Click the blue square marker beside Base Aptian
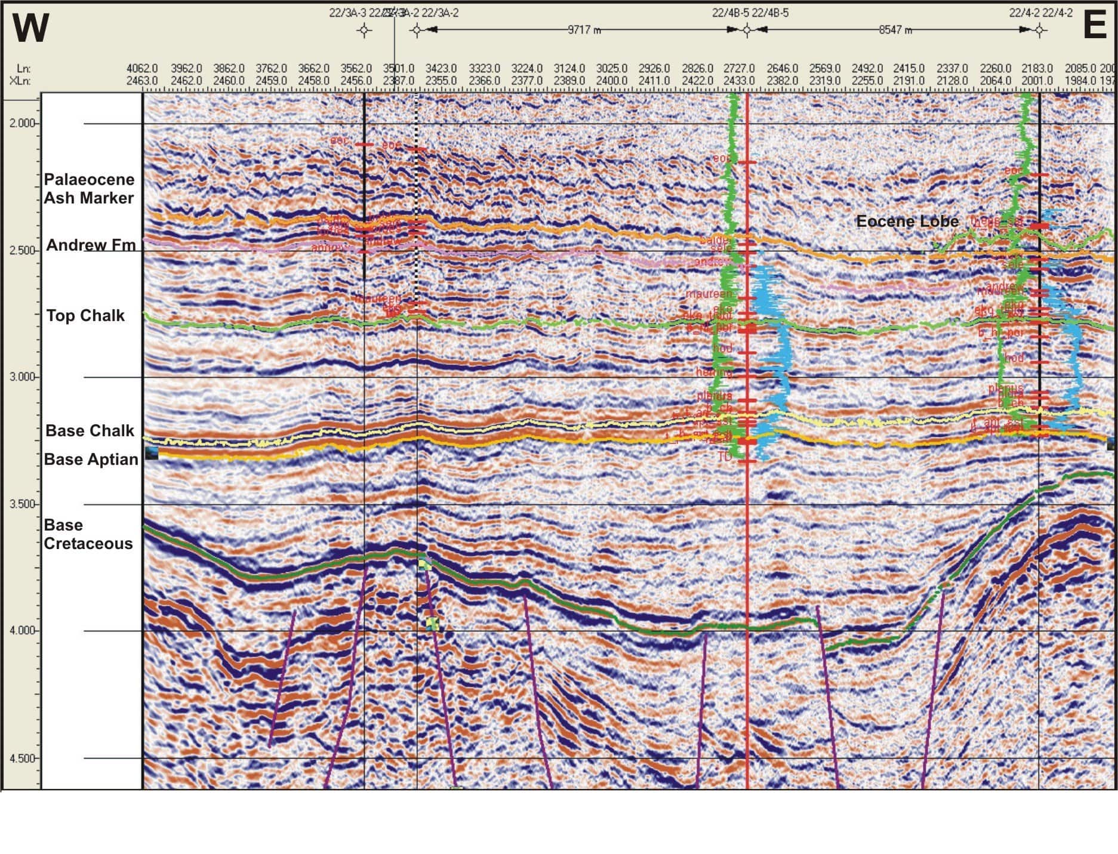1118x854 pixels. (x=151, y=453)
